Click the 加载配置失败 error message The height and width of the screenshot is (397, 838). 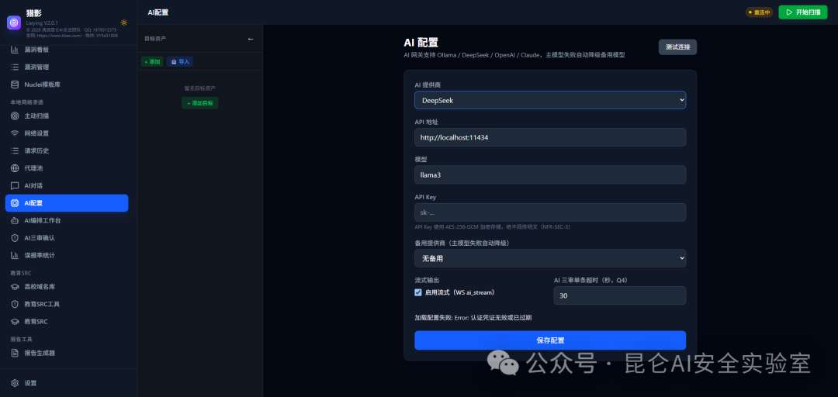[473, 317]
